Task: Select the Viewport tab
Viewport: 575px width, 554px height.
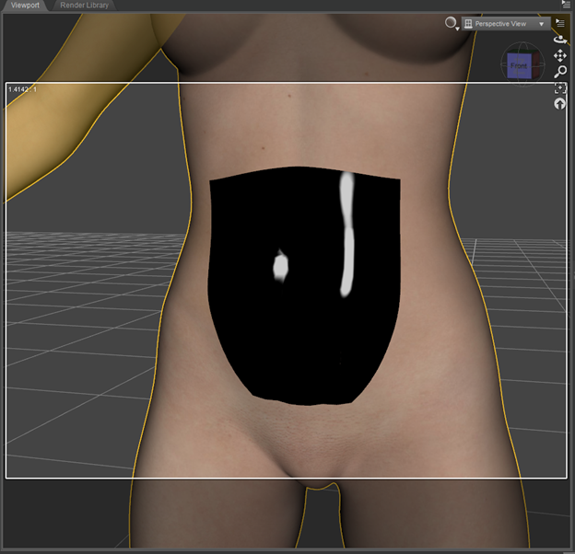Action: [25, 6]
